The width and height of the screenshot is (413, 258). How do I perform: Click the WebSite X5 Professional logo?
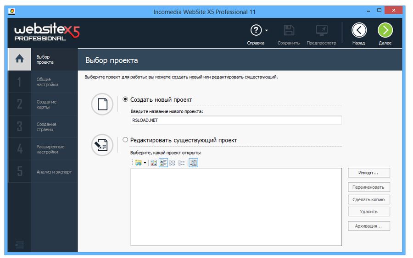47,32
